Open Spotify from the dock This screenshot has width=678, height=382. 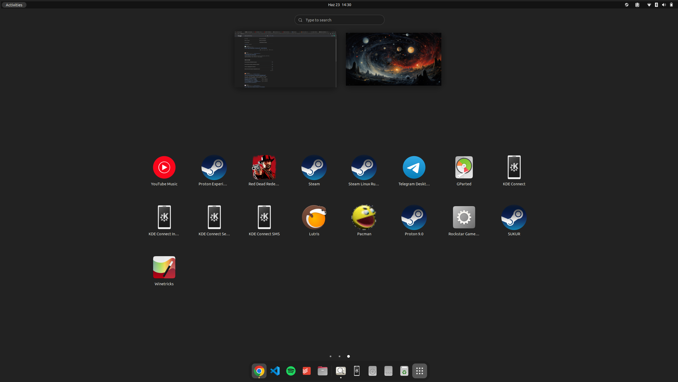291,371
